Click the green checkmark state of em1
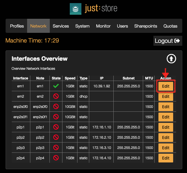The height and width of the screenshot is (173, 187). (56, 86)
